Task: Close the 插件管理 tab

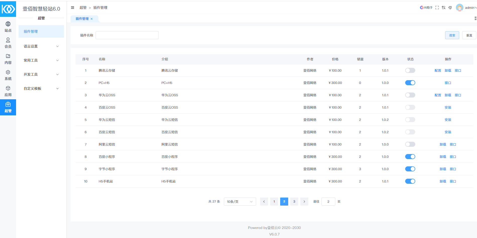Action: pos(92,19)
